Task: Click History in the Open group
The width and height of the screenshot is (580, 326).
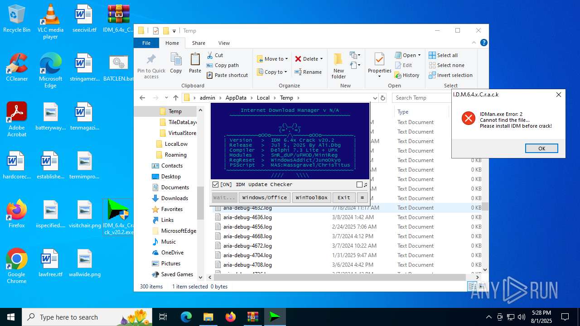Action: [407, 75]
